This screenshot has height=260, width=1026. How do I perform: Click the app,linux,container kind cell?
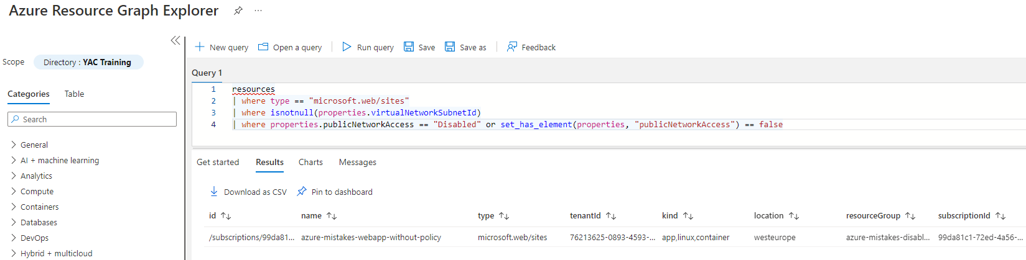tap(696, 237)
